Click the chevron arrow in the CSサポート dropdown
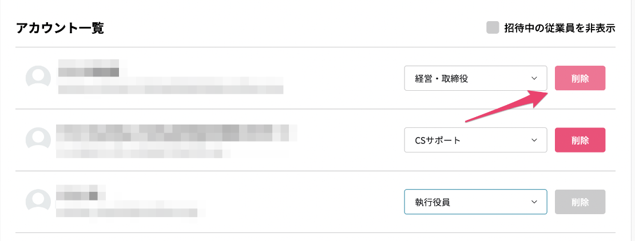The height and width of the screenshot is (241, 635). coord(534,140)
